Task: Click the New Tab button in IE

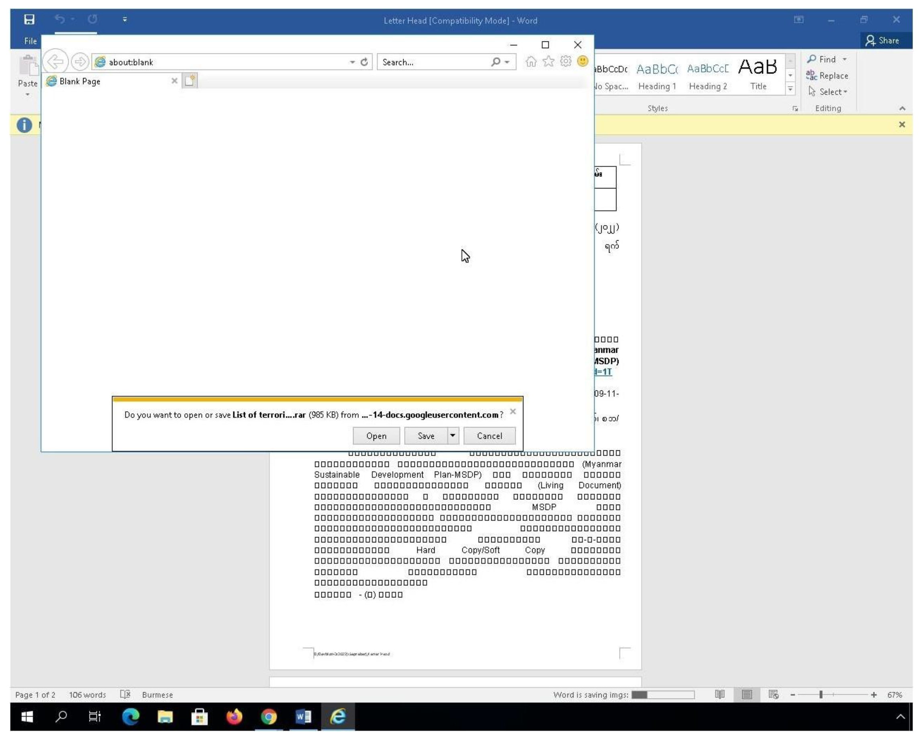Action: click(190, 80)
